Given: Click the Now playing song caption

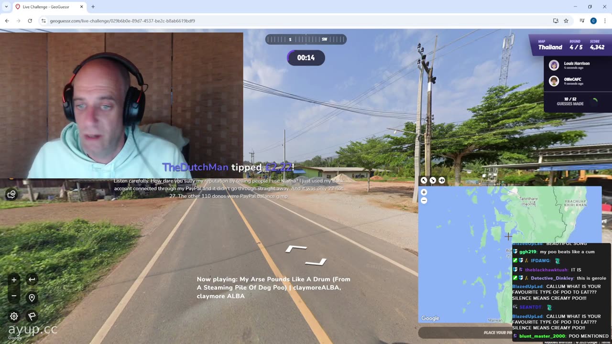Looking at the screenshot, I should [x=273, y=288].
